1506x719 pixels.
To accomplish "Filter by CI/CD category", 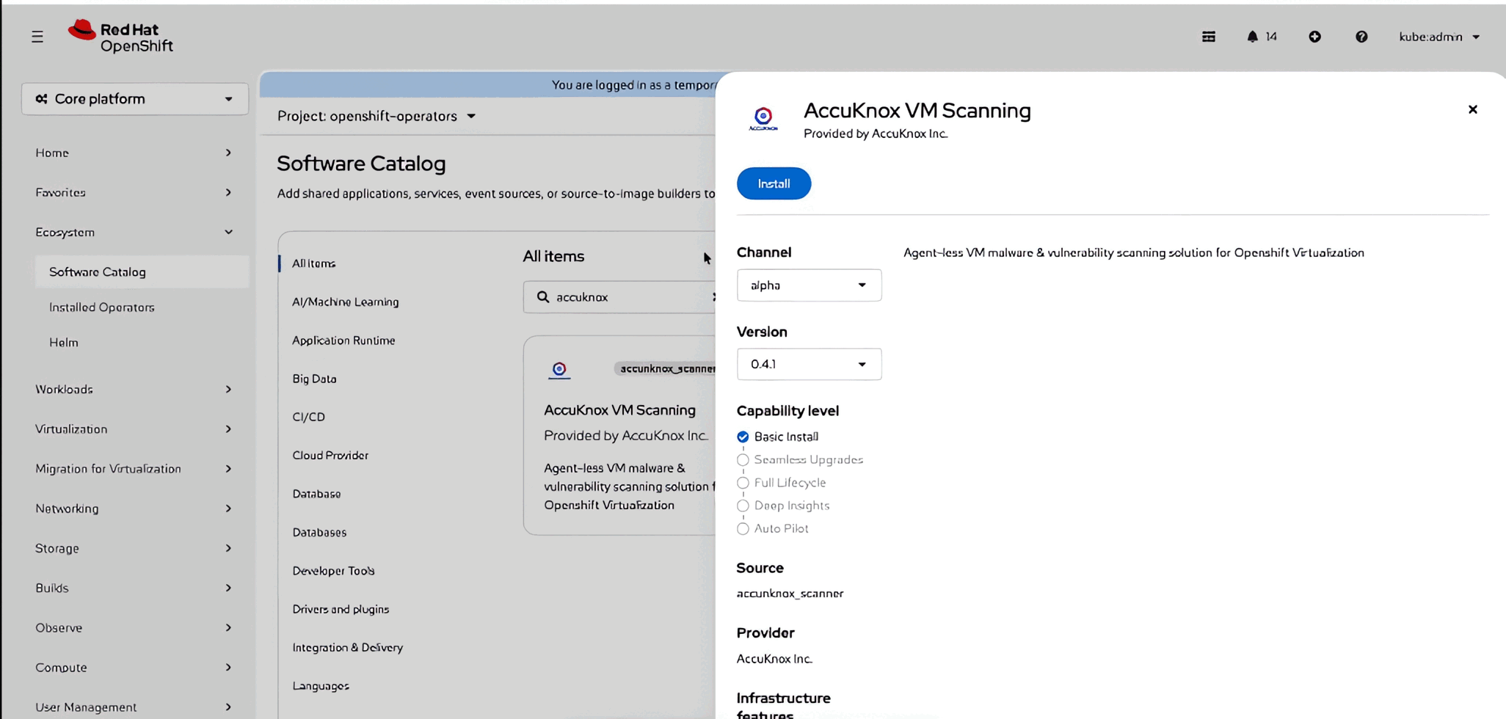I will pyautogui.click(x=308, y=417).
